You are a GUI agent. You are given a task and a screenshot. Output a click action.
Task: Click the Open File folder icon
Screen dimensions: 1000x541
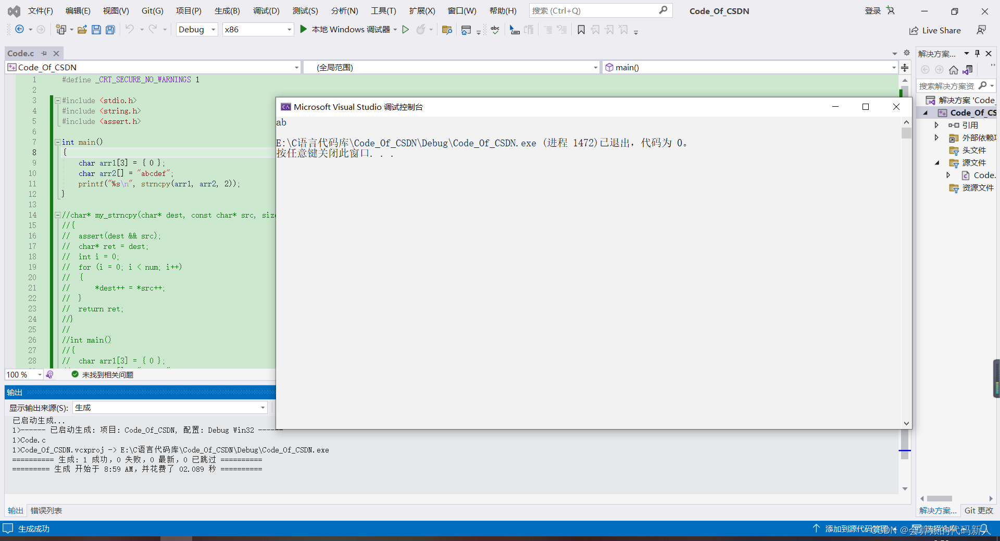tap(82, 30)
